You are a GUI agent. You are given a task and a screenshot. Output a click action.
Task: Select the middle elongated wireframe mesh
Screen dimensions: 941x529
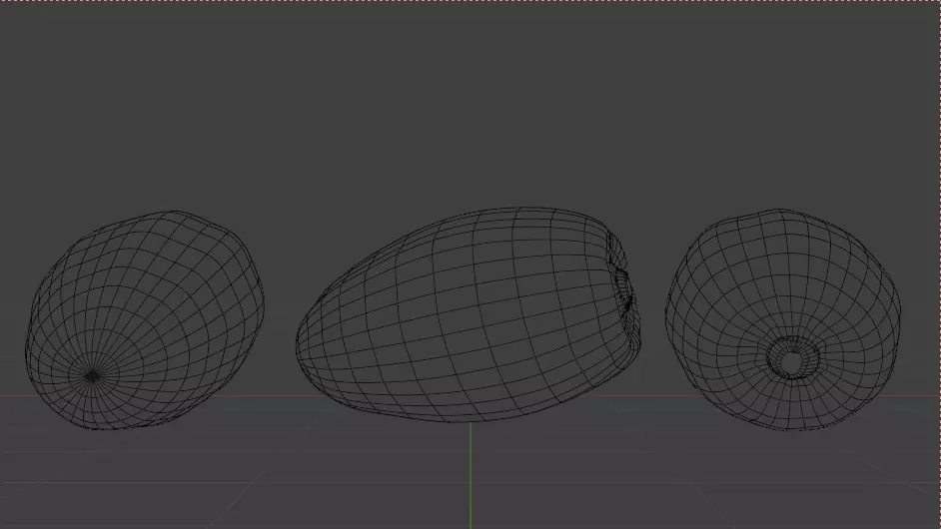pos(468,314)
